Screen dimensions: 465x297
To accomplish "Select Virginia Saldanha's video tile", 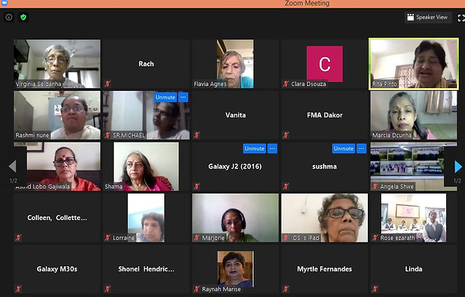I will pyautogui.click(x=57, y=64).
